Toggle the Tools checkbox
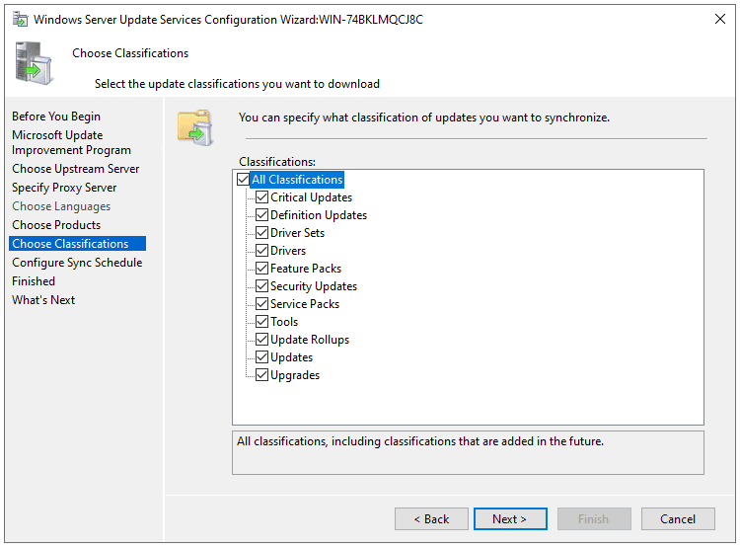Image resolution: width=740 pixels, height=548 pixels. click(261, 322)
